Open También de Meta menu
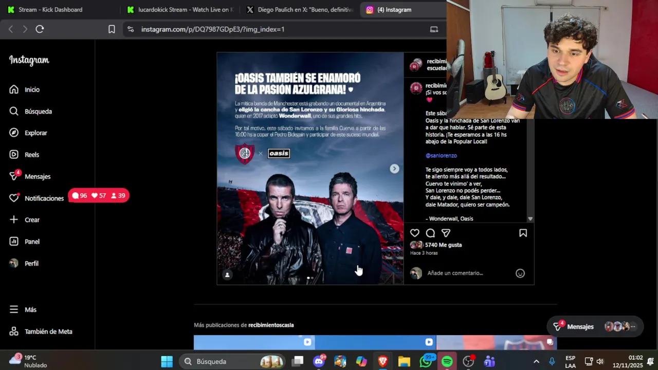Screen dimensions: 658x370 [41, 331]
